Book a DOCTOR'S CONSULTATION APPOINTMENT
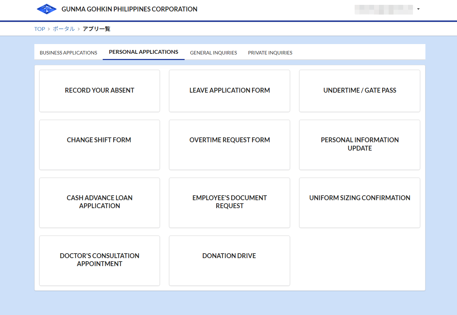The width and height of the screenshot is (457, 315). (x=99, y=261)
